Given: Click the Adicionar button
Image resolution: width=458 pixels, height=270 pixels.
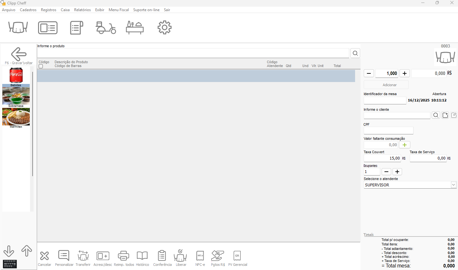Looking at the screenshot, I should (386, 85).
